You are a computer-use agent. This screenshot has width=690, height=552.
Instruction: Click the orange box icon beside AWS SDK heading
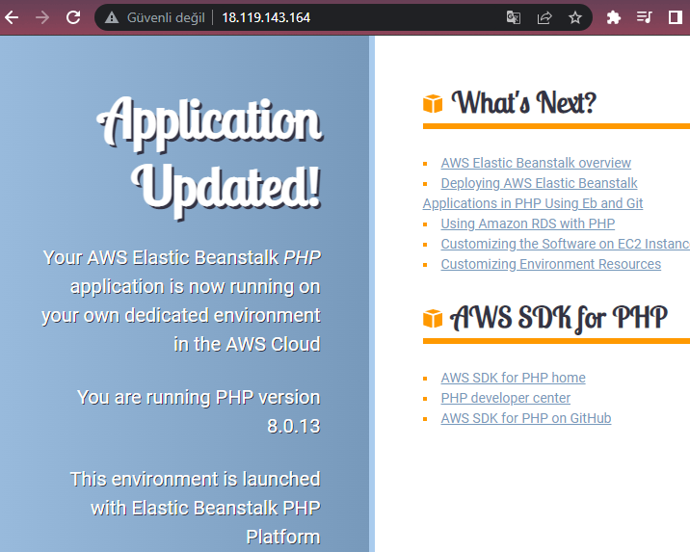(x=433, y=319)
